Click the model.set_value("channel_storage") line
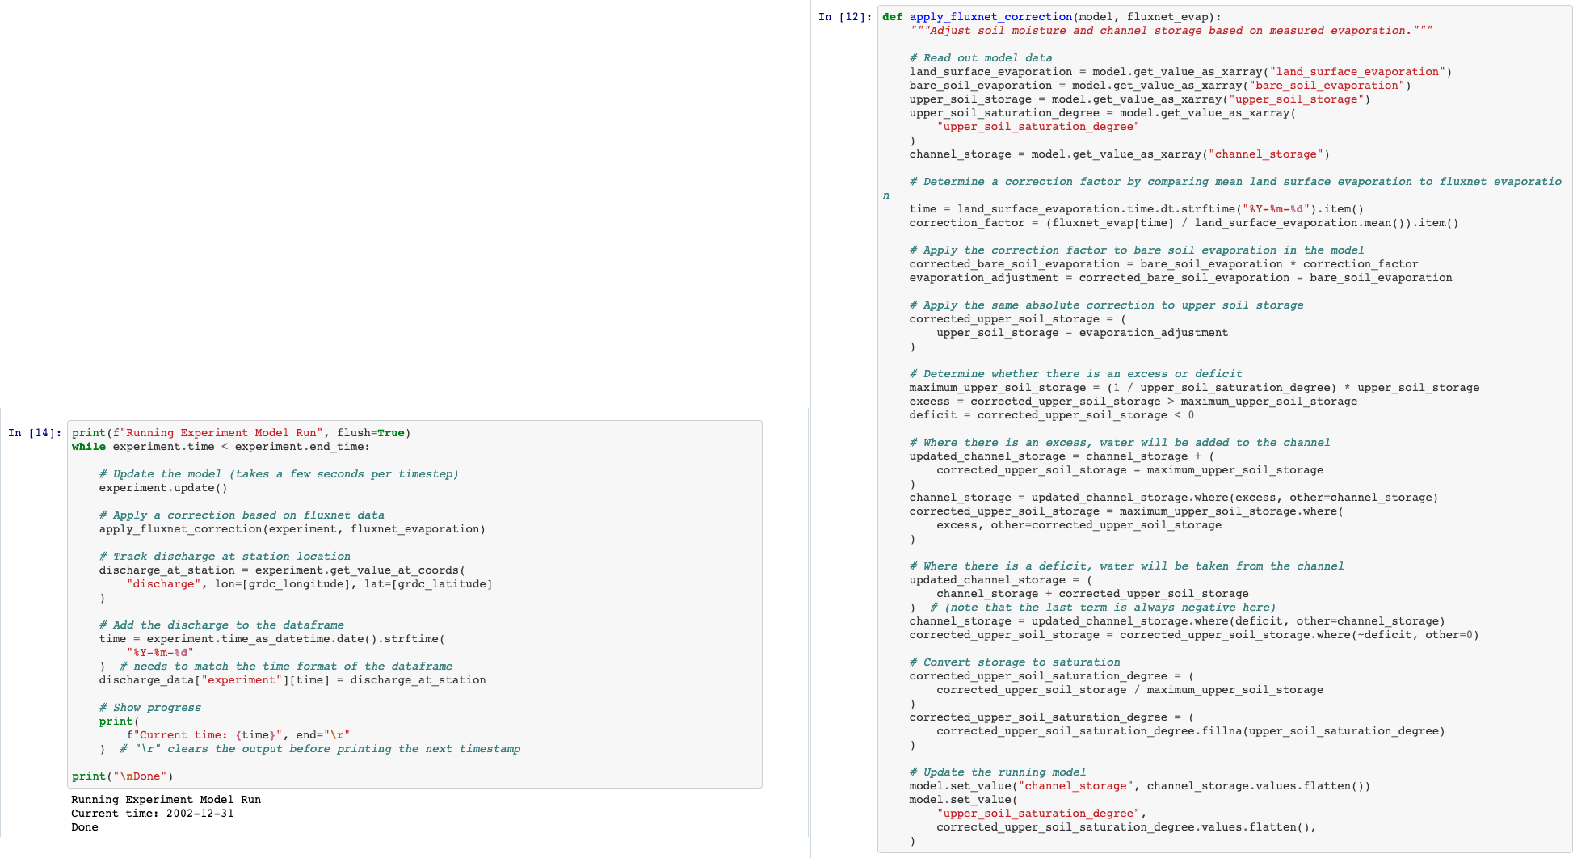 point(1139,786)
